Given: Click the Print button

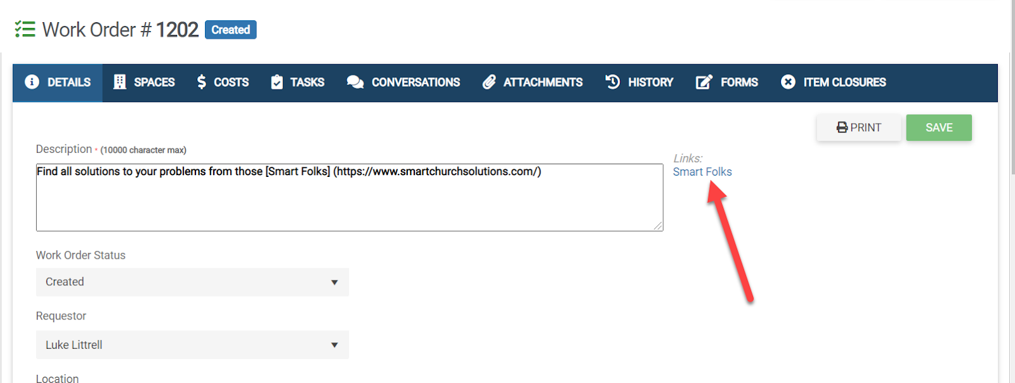Looking at the screenshot, I should tap(858, 127).
